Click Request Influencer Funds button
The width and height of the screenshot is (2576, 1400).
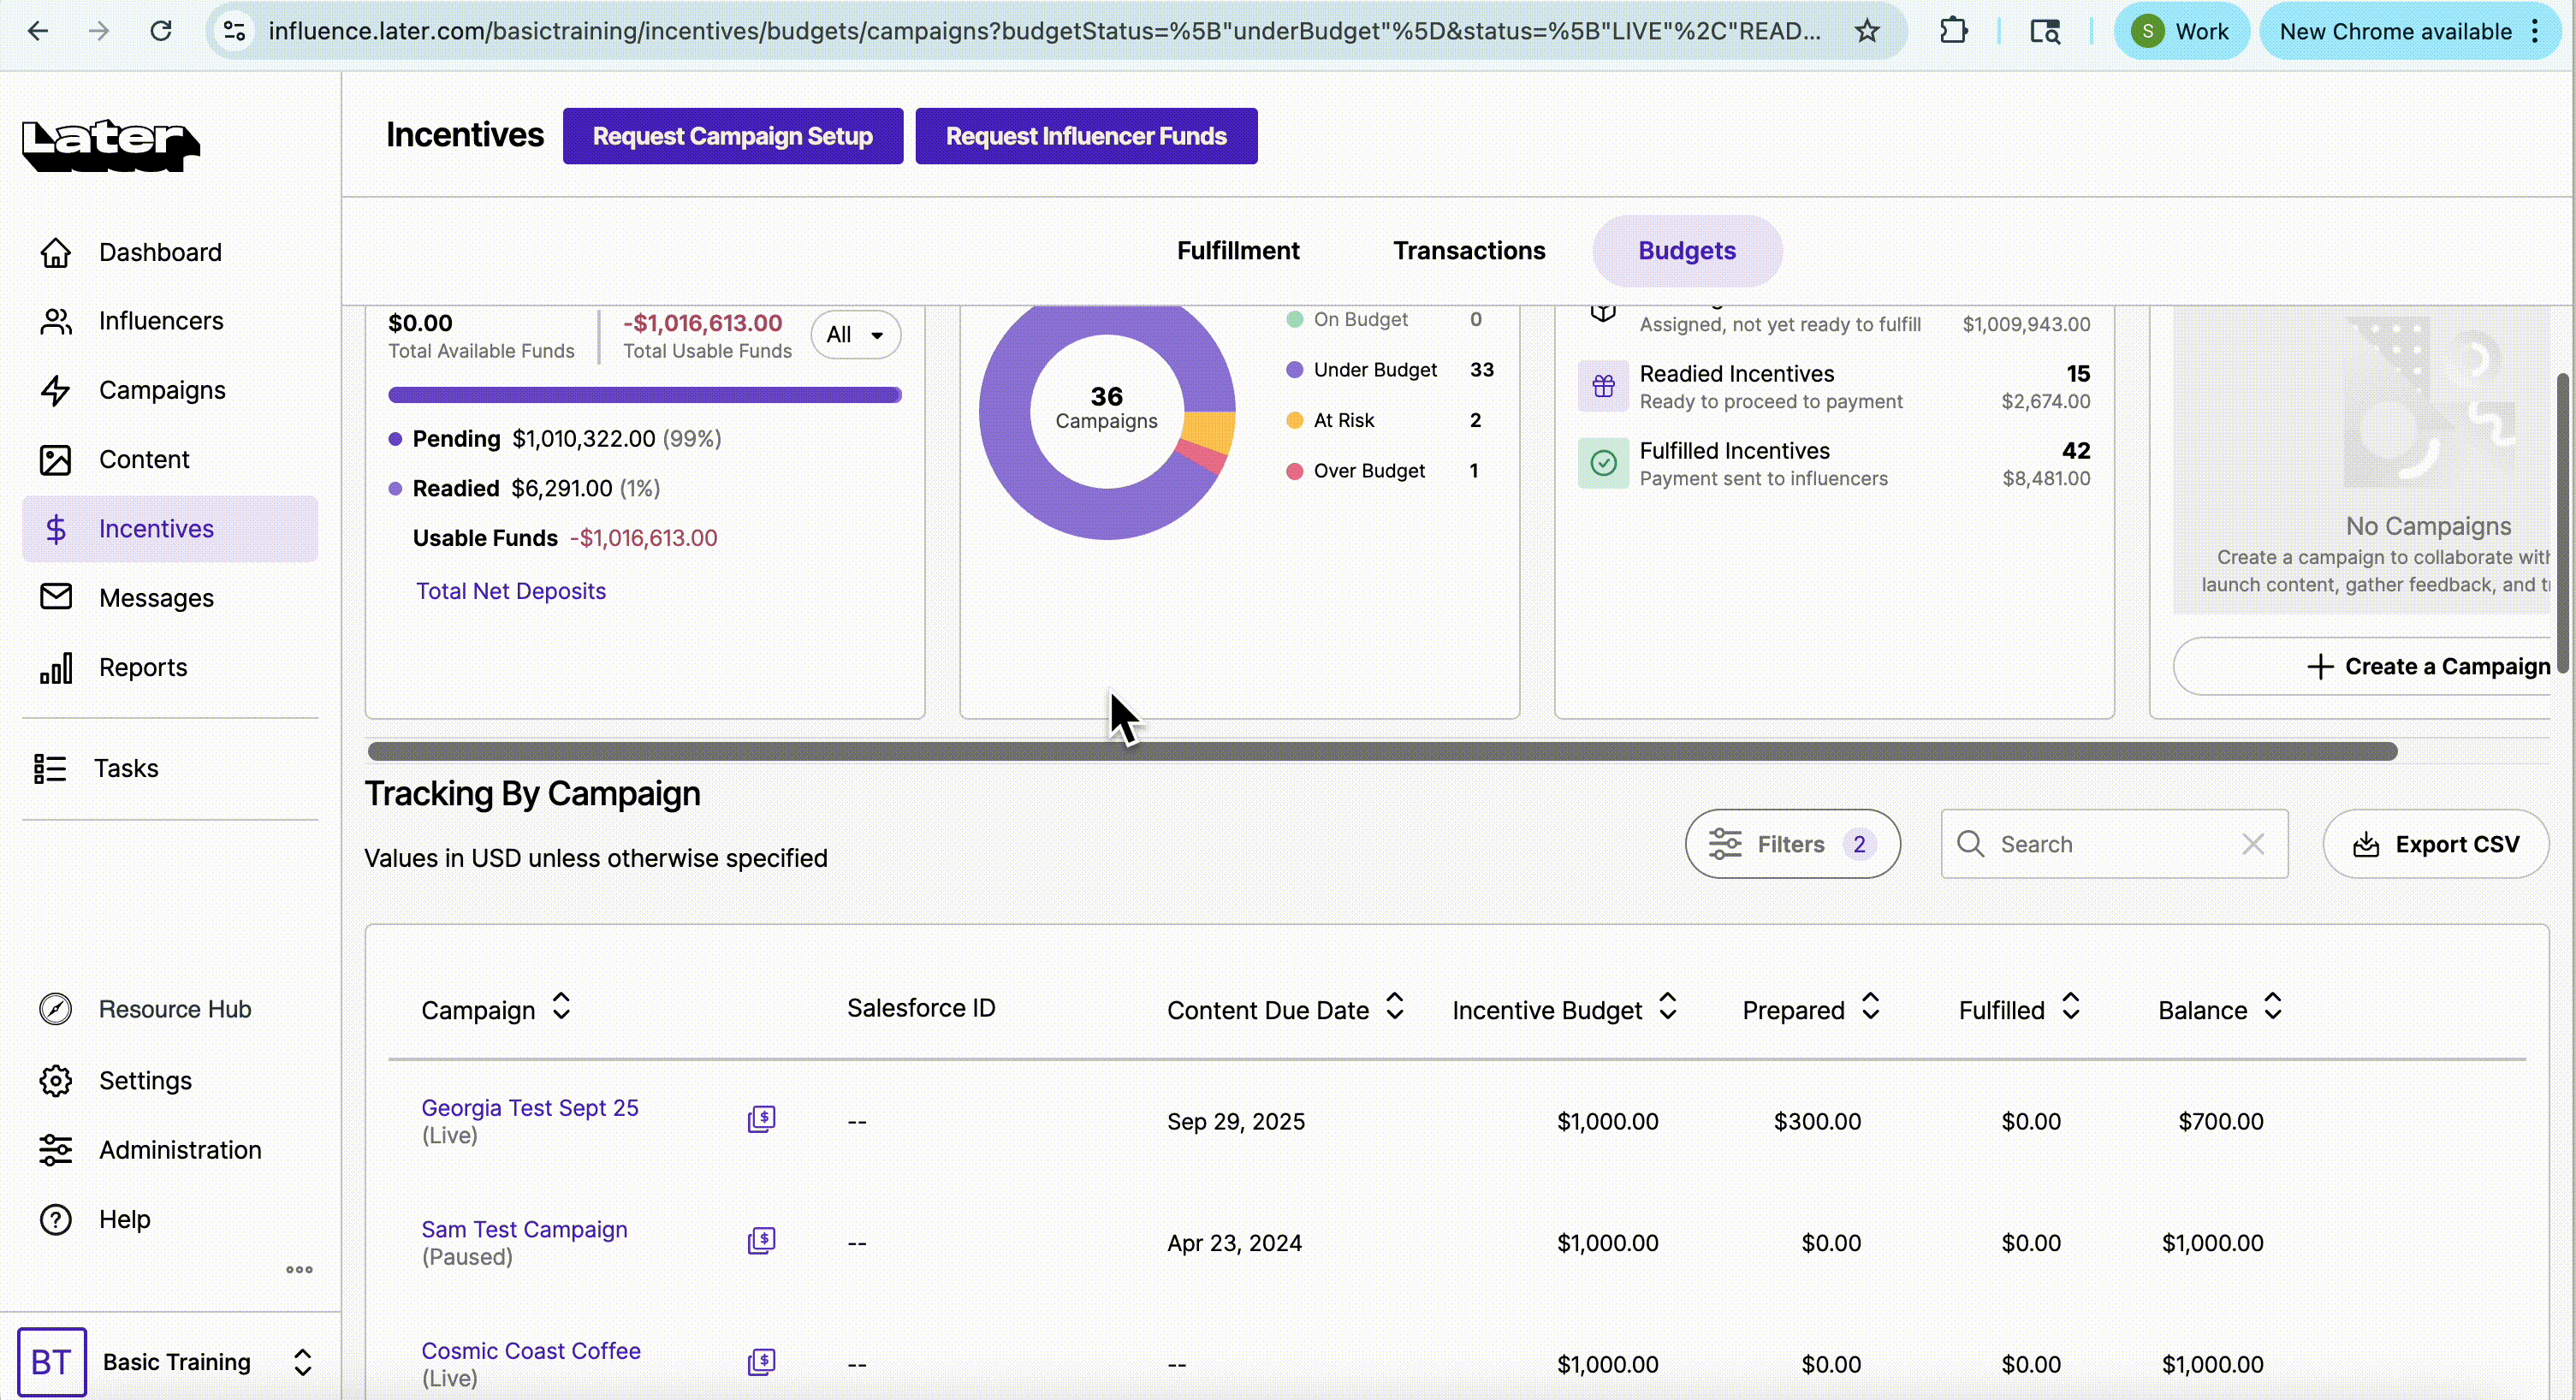click(1086, 136)
